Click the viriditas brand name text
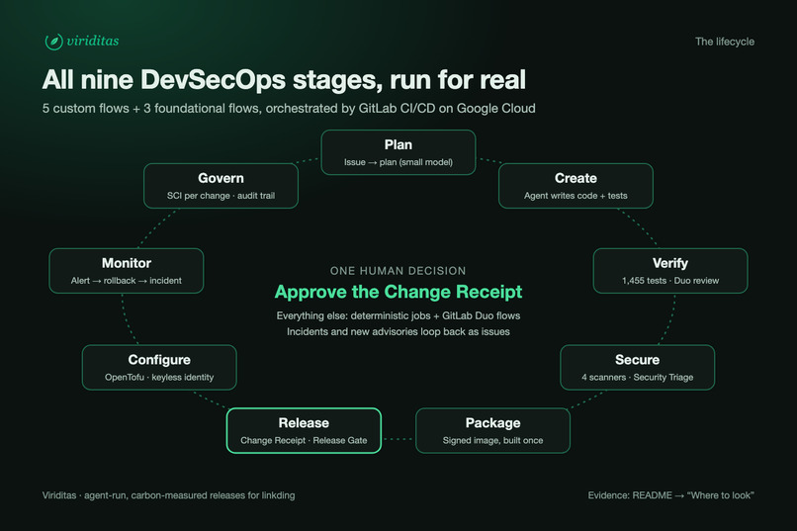 tap(93, 42)
